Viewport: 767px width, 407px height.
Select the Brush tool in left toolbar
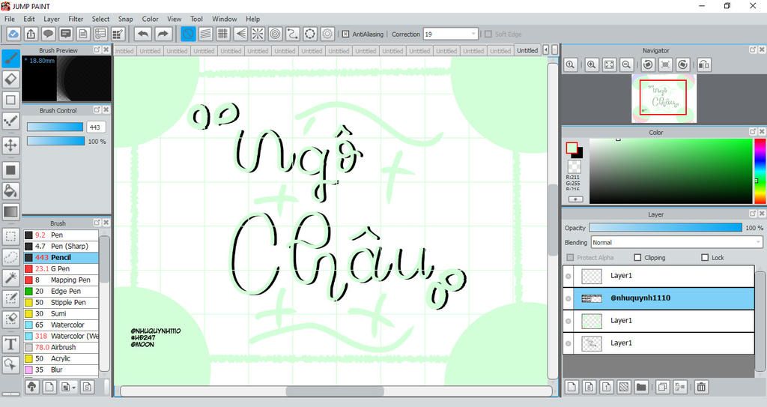(10, 58)
